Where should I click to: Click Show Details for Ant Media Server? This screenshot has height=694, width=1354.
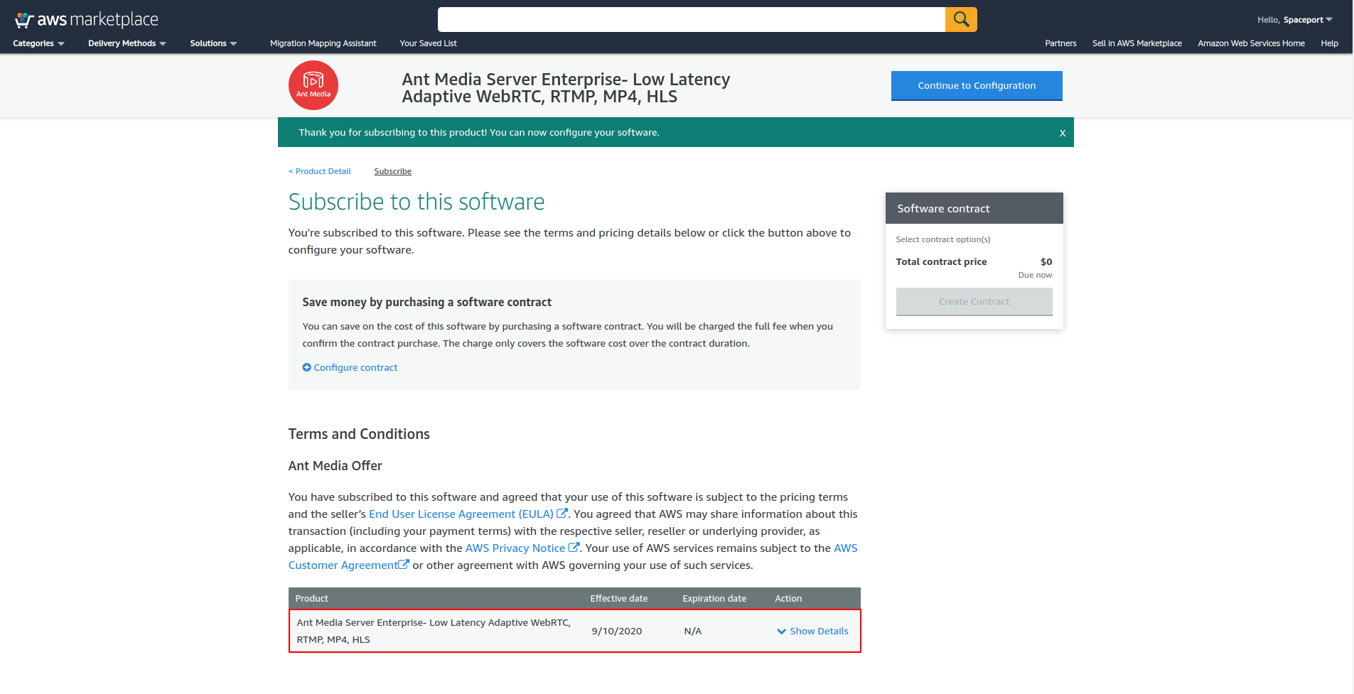pyautogui.click(x=819, y=631)
